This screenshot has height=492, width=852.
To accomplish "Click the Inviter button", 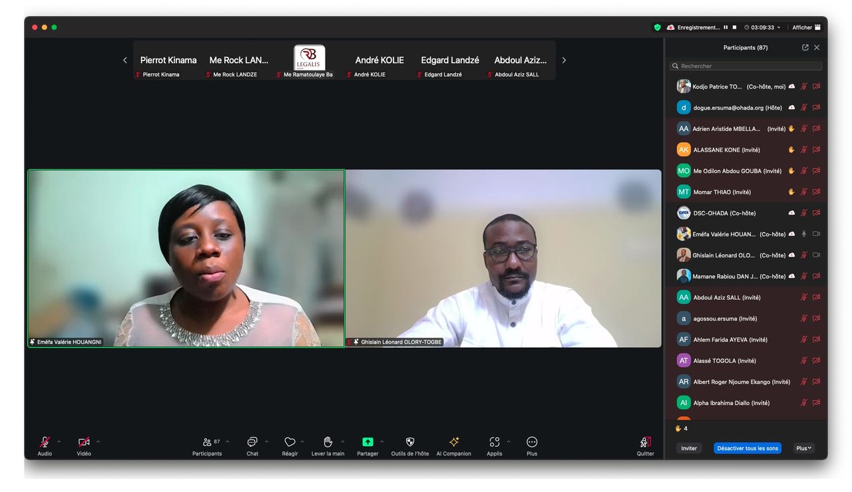I will [x=689, y=448].
